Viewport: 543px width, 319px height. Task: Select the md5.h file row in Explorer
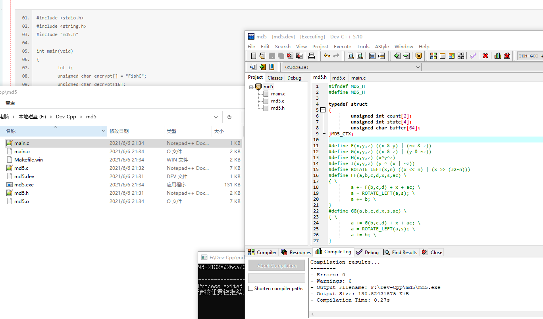click(x=123, y=193)
